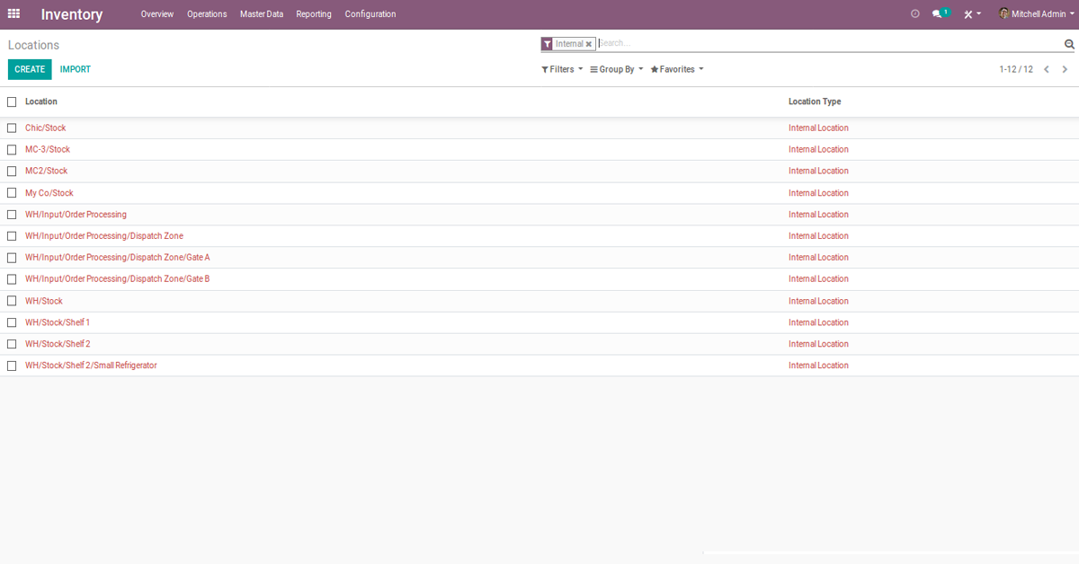
Task: Click Internal Location in the Chic/Stock row
Action: (818, 128)
